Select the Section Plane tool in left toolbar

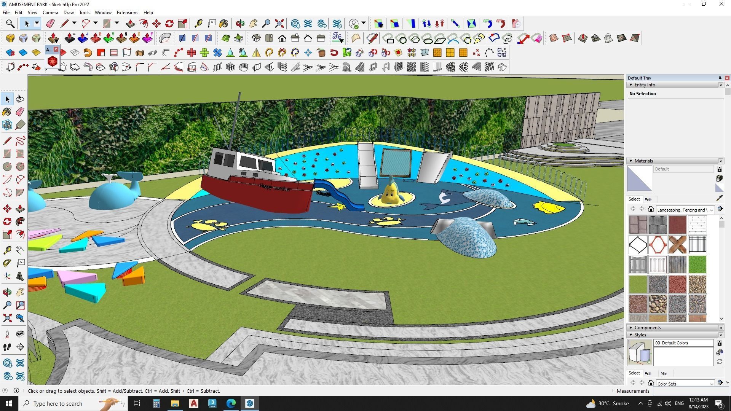click(20, 347)
